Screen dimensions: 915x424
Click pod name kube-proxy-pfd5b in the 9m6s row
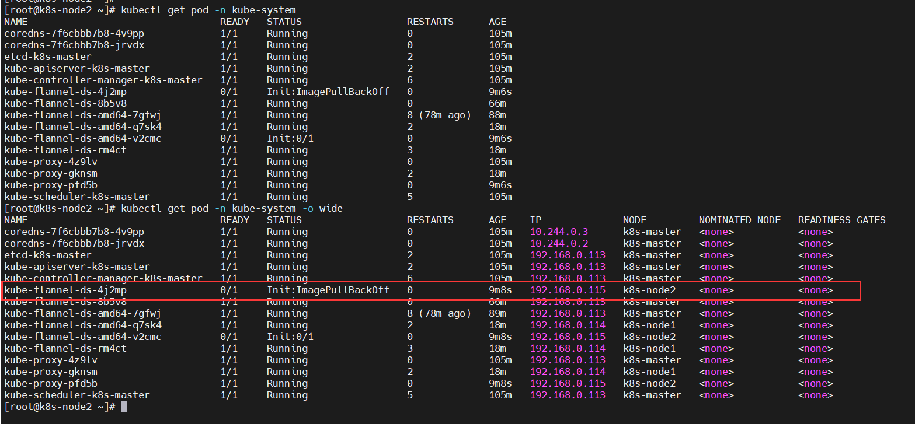coord(51,185)
